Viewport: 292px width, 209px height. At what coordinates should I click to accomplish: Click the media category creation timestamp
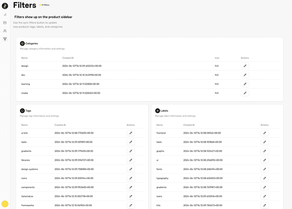[x=81, y=93]
